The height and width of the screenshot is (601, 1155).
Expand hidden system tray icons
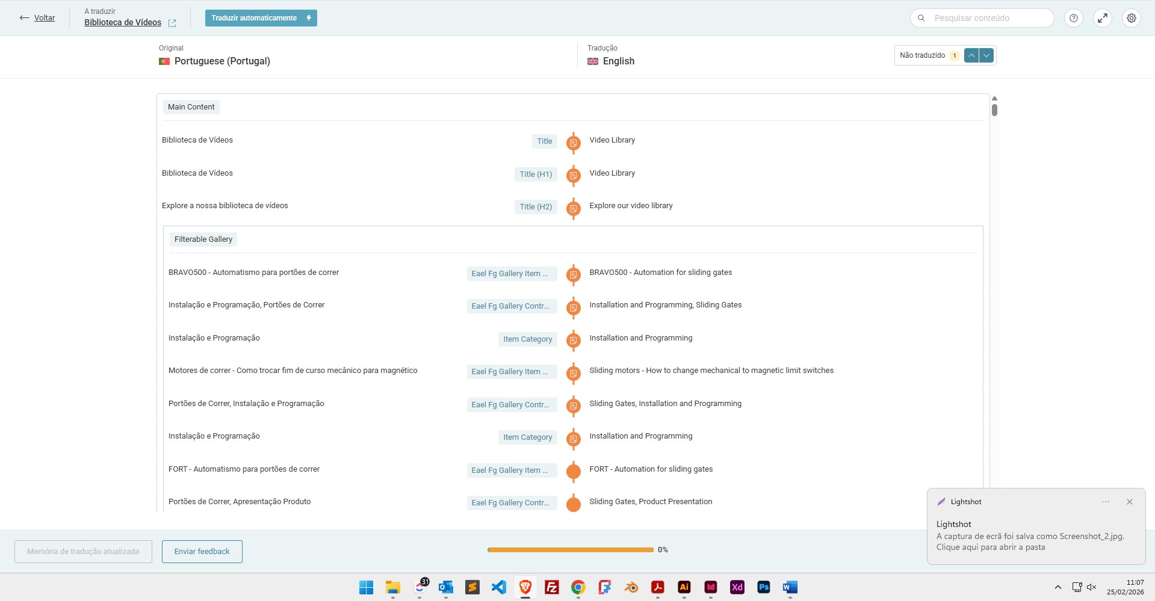point(1058,587)
